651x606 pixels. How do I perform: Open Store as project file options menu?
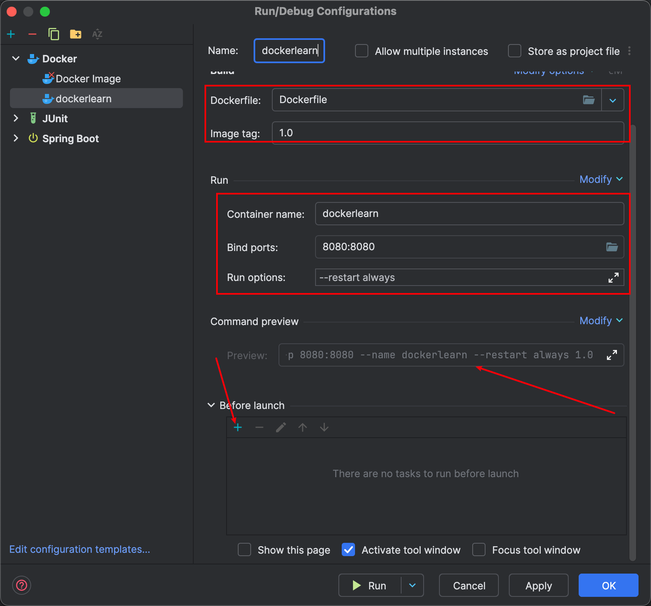[630, 51]
